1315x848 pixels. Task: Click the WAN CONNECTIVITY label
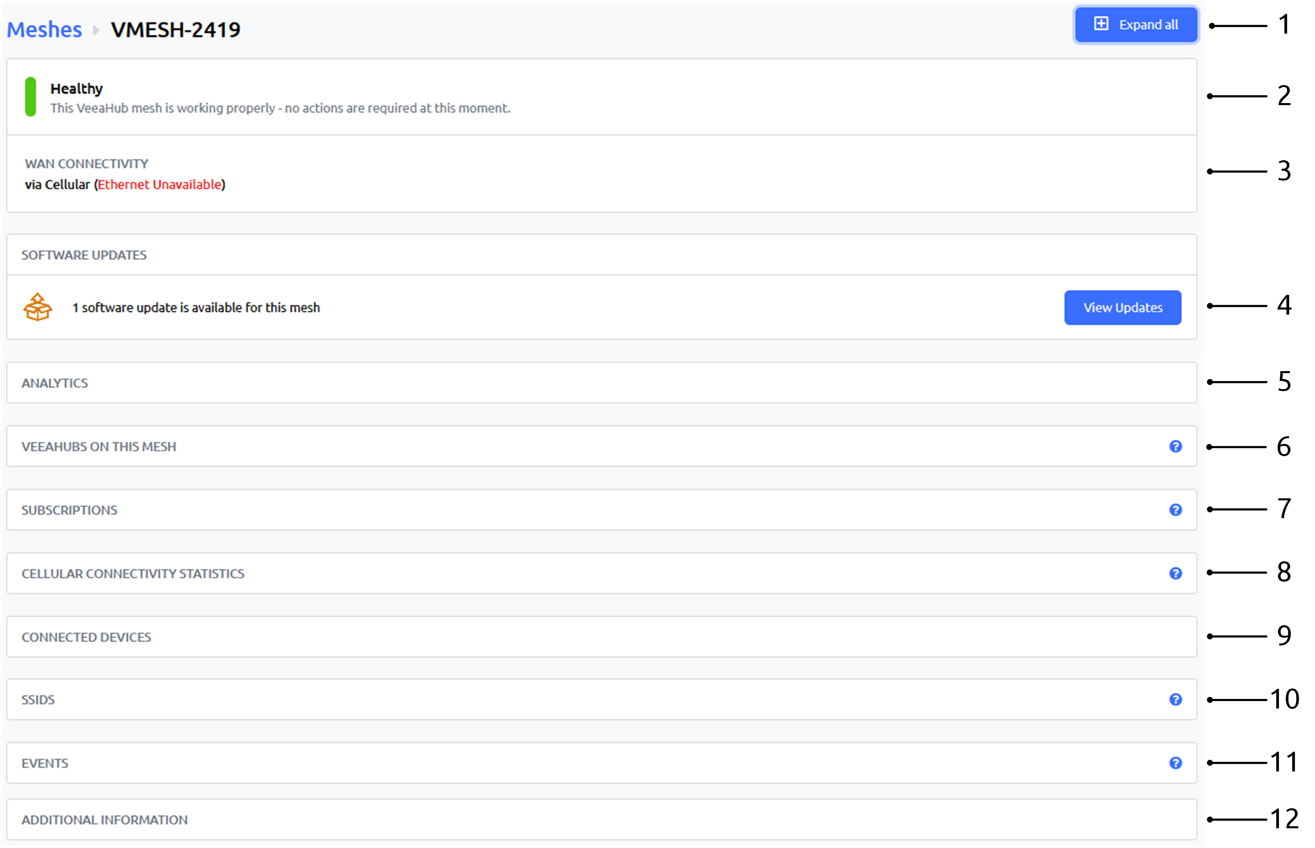click(x=86, y=164)
